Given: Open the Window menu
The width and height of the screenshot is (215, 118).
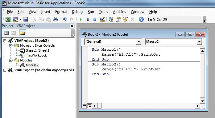Looking at the screenshot, I should pos(138,12).
